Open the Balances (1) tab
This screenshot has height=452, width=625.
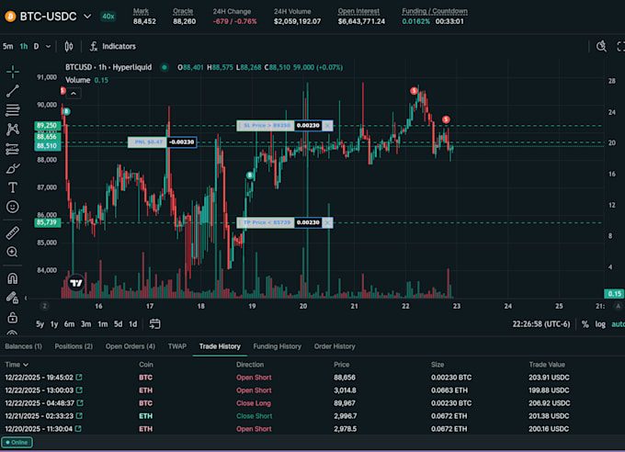24,346
